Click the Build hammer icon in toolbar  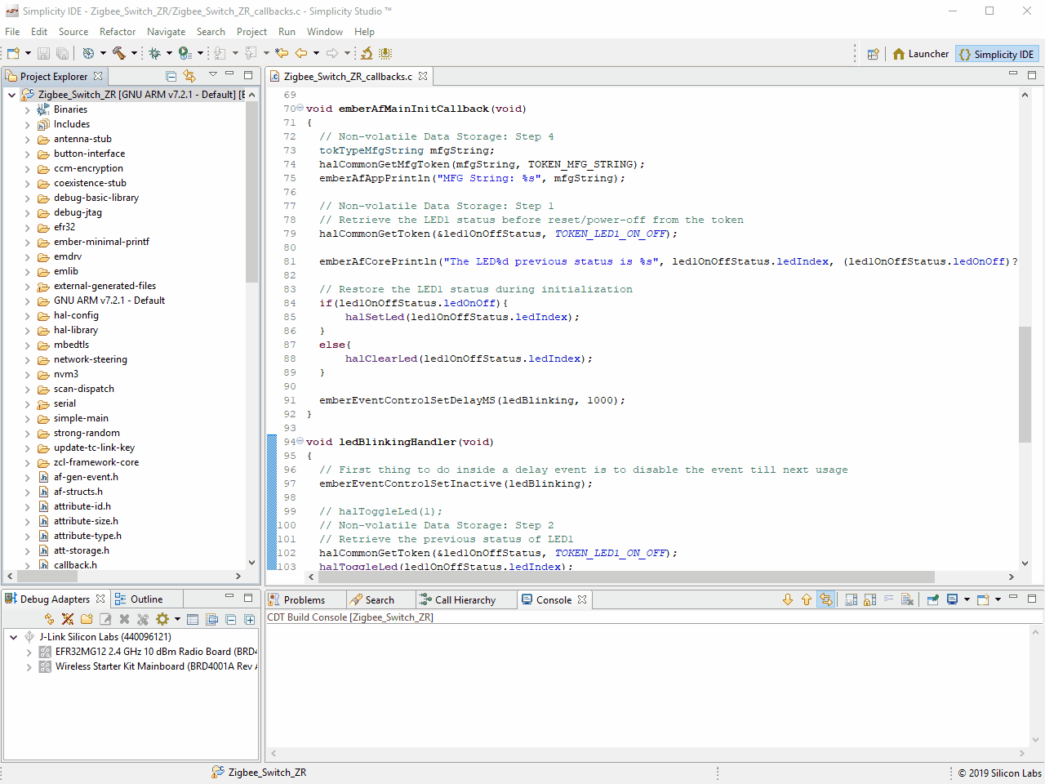pos(119,54)
